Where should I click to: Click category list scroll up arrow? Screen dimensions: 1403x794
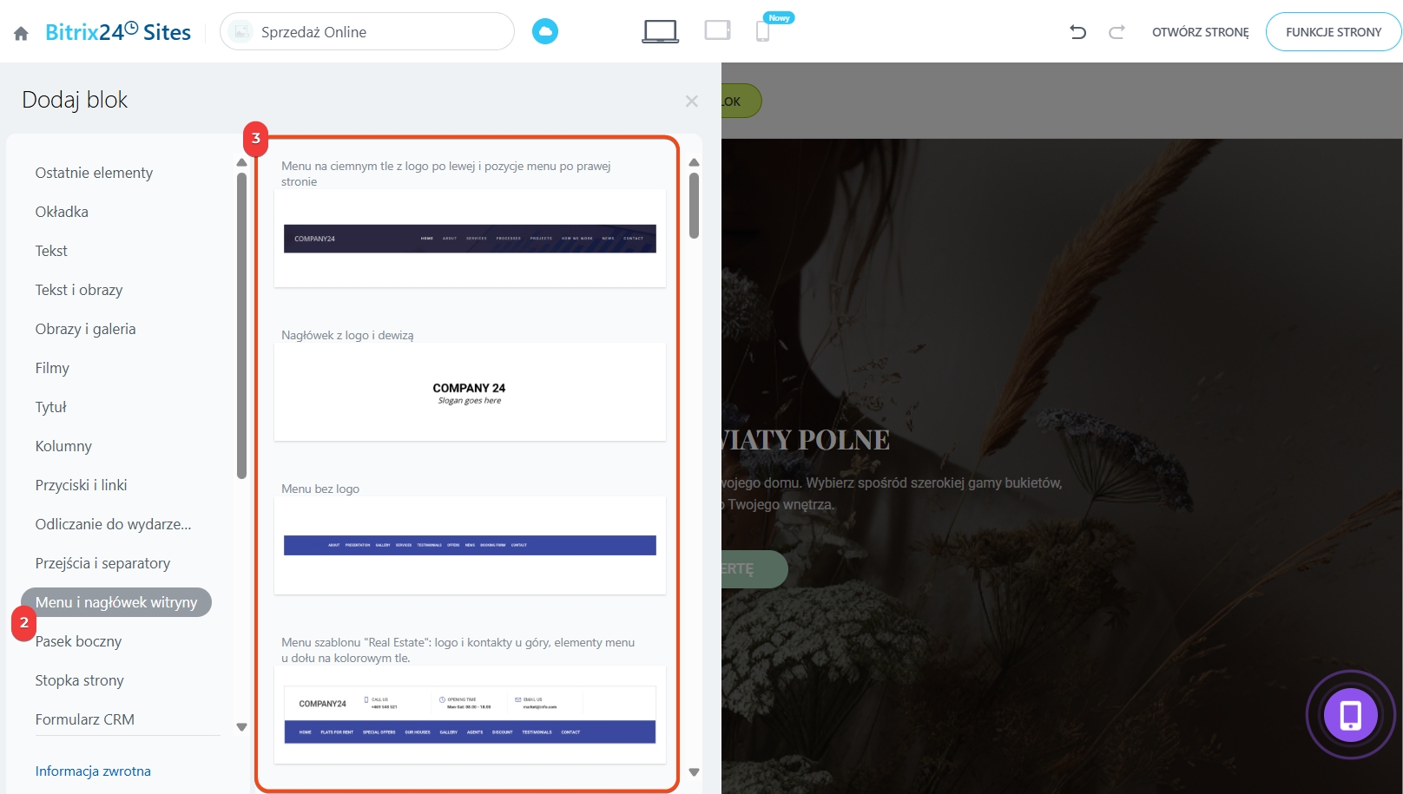click(x=241, y=162)
